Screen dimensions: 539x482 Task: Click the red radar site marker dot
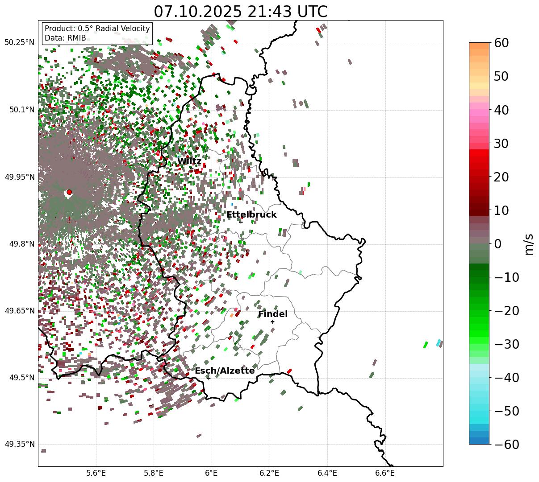coord(69,192)
